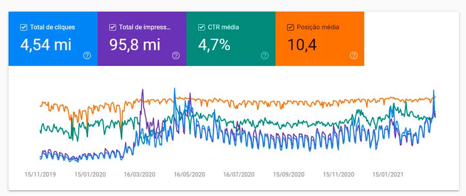The width and height of the screenshot is (466, 196).
Task: Click the 15/11/2019 axis date
Action: 40,174
